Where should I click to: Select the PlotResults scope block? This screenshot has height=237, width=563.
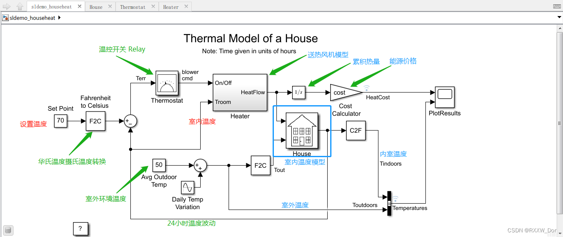coord(444,98)
